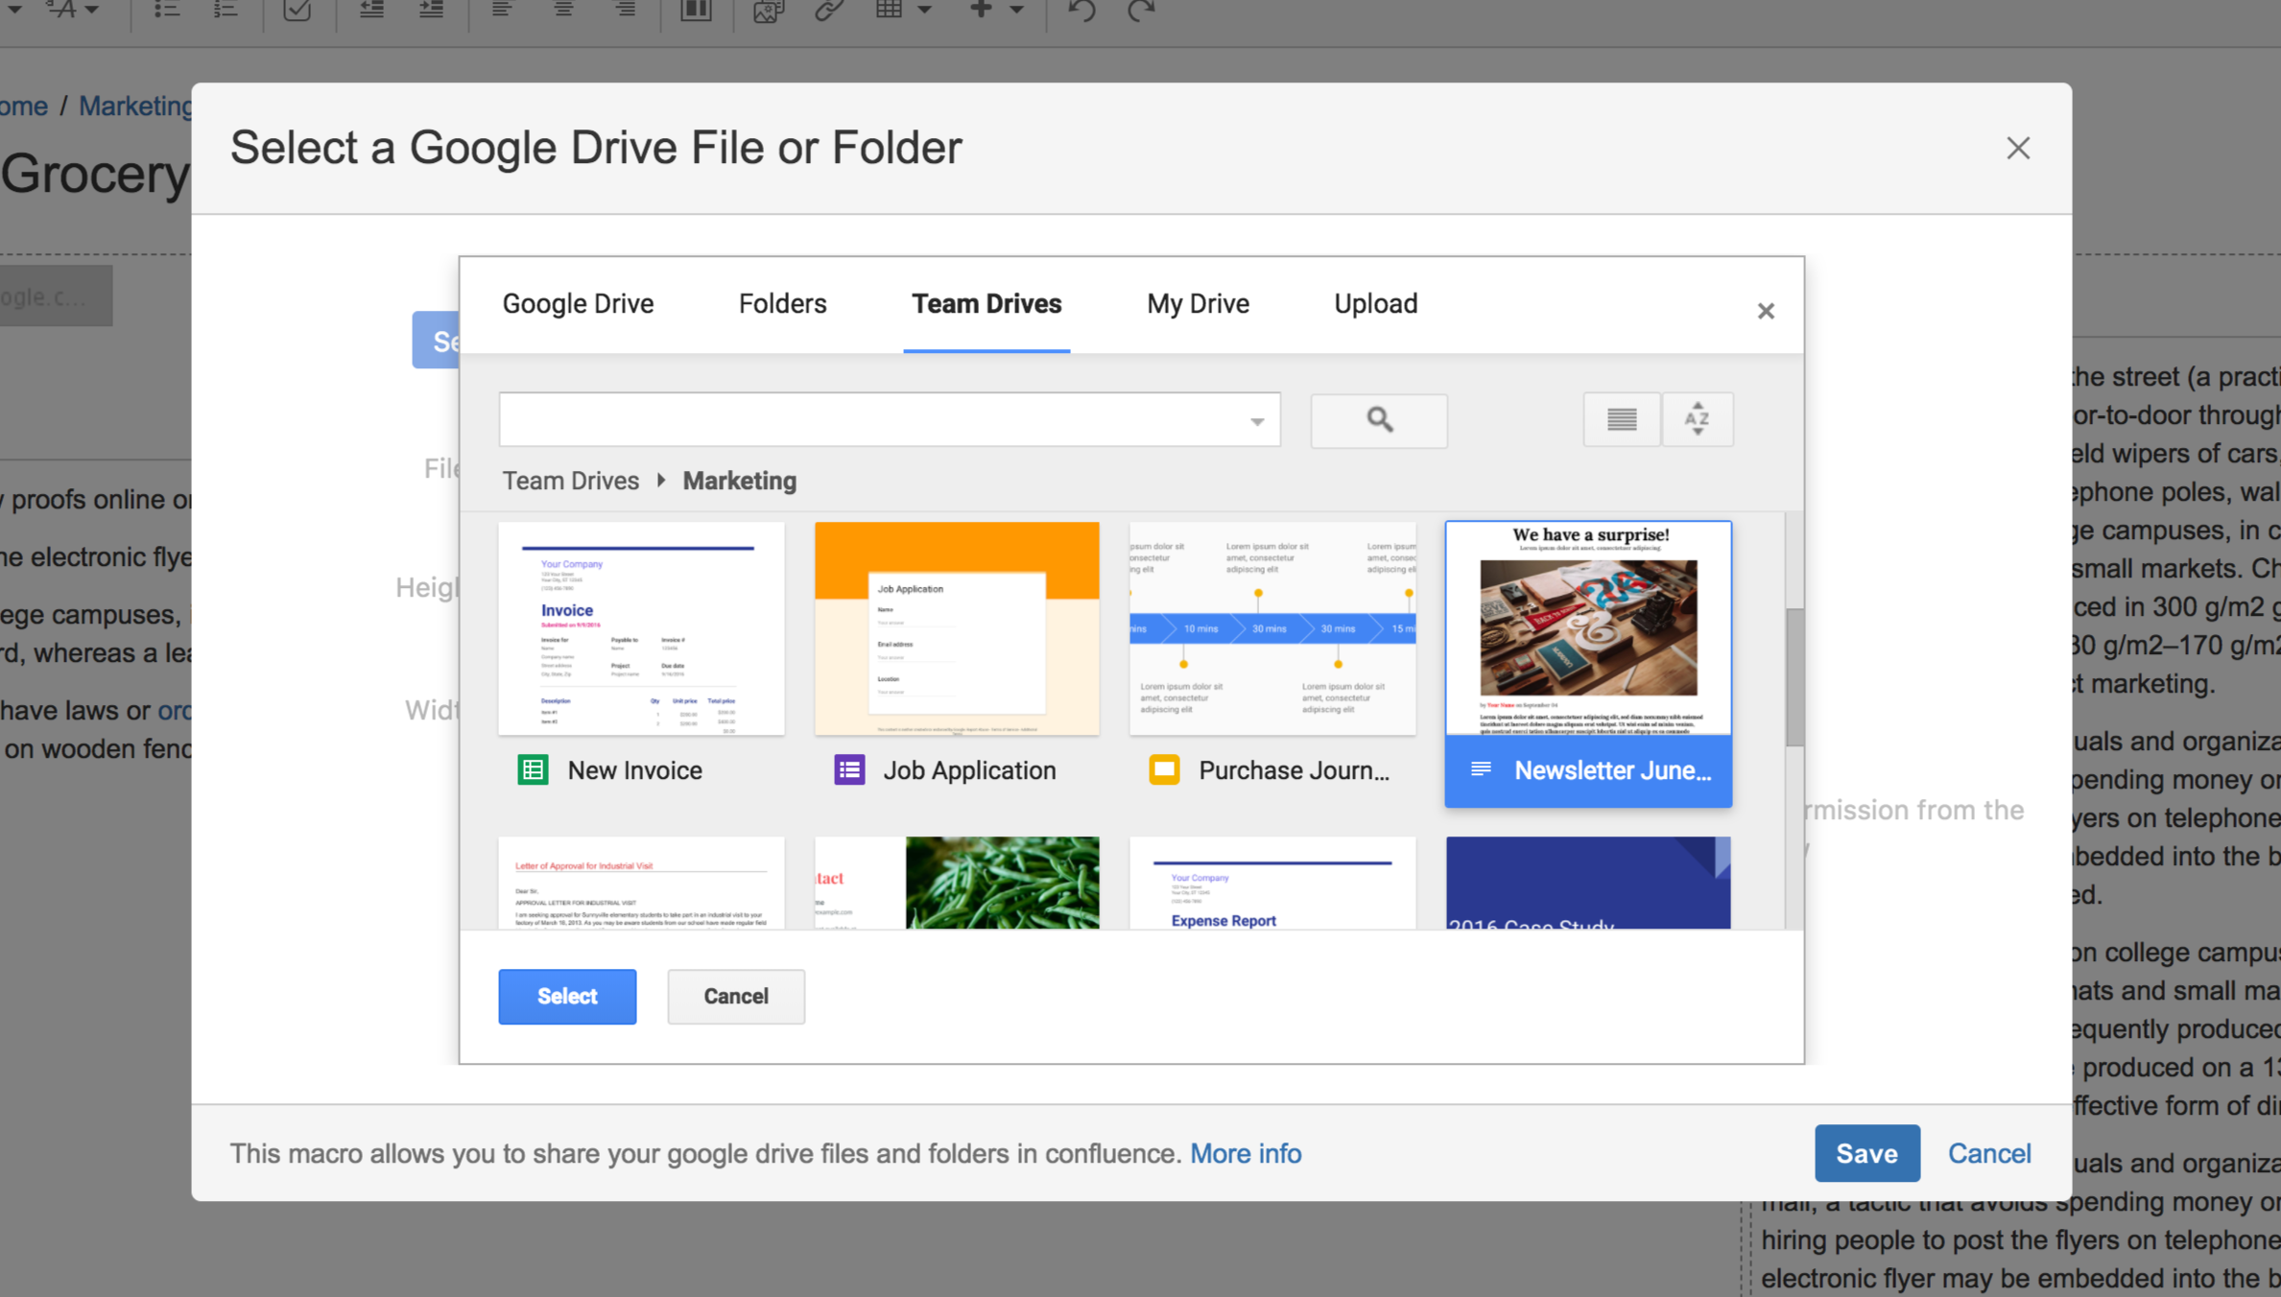The image size is (2281, 1297).
Task: Click the Team Drives breadcrumb link
Action: click(x=570, y=481)
